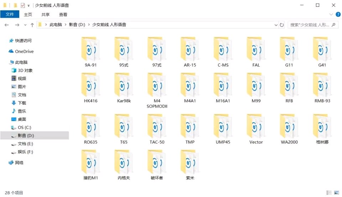
Task: Expand the ribbon with the chevron
Action: coord(331,14)
